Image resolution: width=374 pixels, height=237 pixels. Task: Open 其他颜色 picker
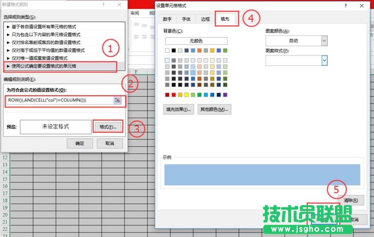pos(214,109)
